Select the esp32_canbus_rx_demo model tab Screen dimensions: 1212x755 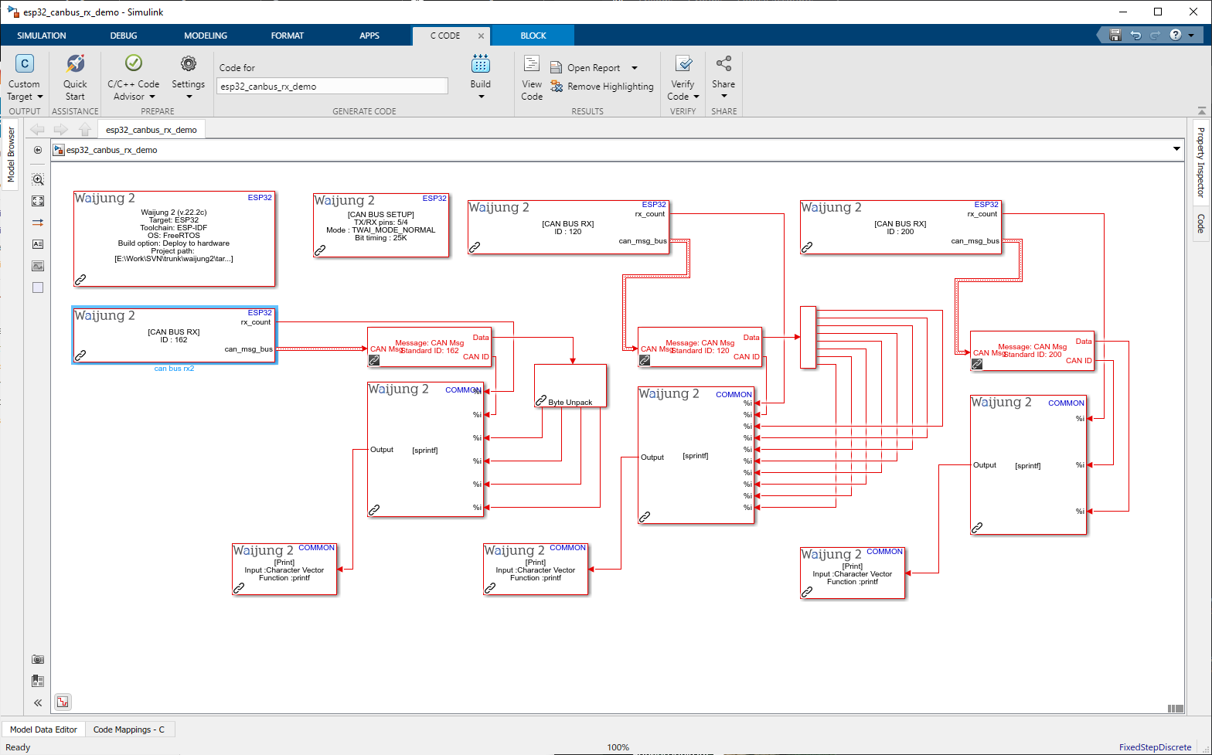coord(151,130)
